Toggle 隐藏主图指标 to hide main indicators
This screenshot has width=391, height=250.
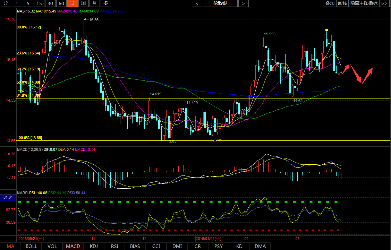(x=364, y=3)
